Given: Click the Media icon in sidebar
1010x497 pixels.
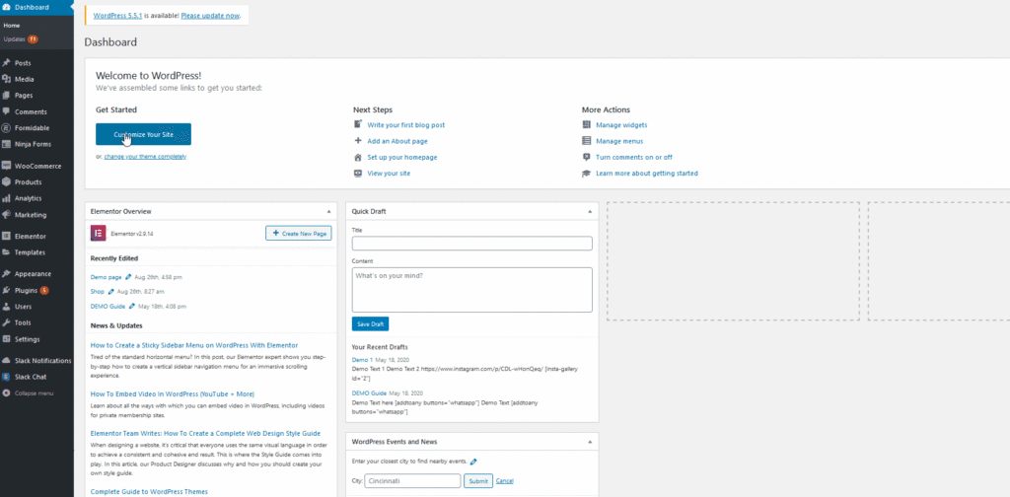Looking at the screenshot, I should [7, 79].
